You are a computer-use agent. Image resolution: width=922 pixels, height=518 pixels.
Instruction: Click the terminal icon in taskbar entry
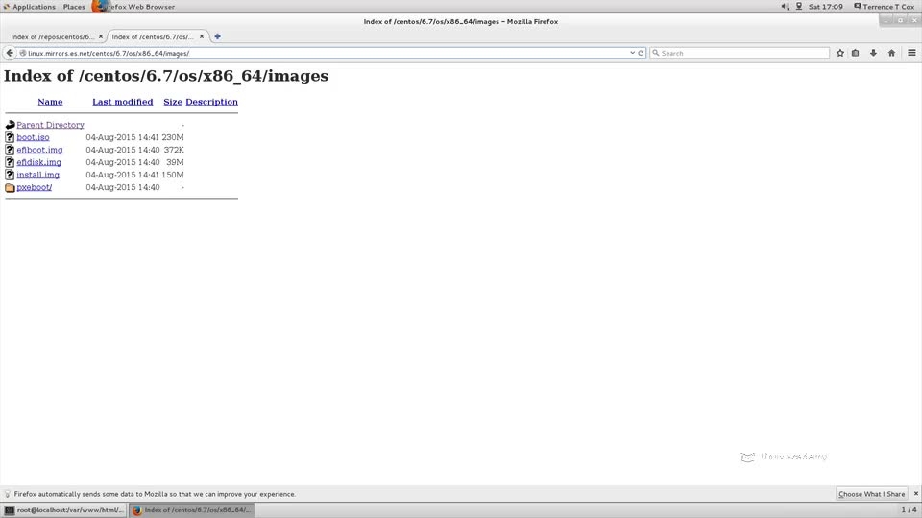pos(10,510)
